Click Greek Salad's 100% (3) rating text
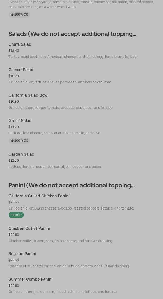The width and height of the screenshot is (163, 299). [x=21, y=141]
